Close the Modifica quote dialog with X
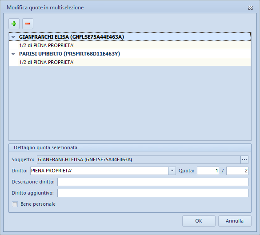This screenshot has width=260, height=235. pyautogui.click(x=250, y=8)
